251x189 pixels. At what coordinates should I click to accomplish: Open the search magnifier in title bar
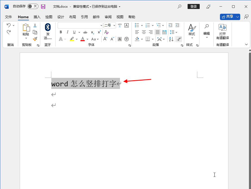[x=179, y=7]
